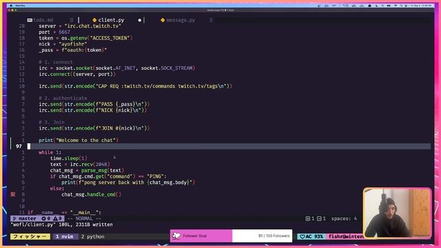Click the Python icon beside message.py
441x248 pixels.
click(163, 20)
